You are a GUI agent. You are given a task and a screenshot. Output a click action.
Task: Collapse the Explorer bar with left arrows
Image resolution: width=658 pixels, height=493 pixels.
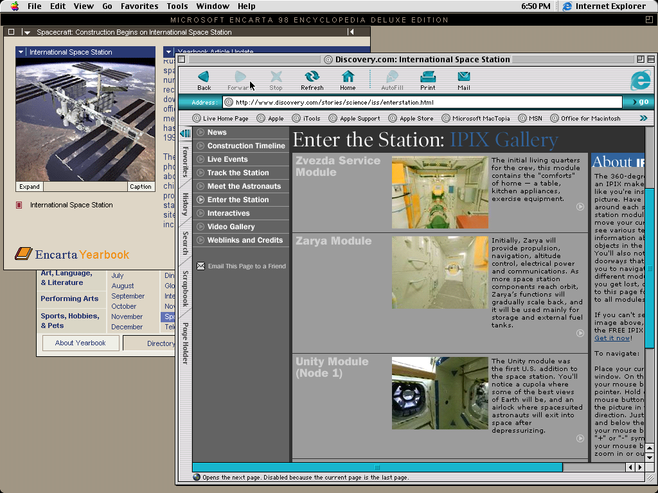(185, 134)
